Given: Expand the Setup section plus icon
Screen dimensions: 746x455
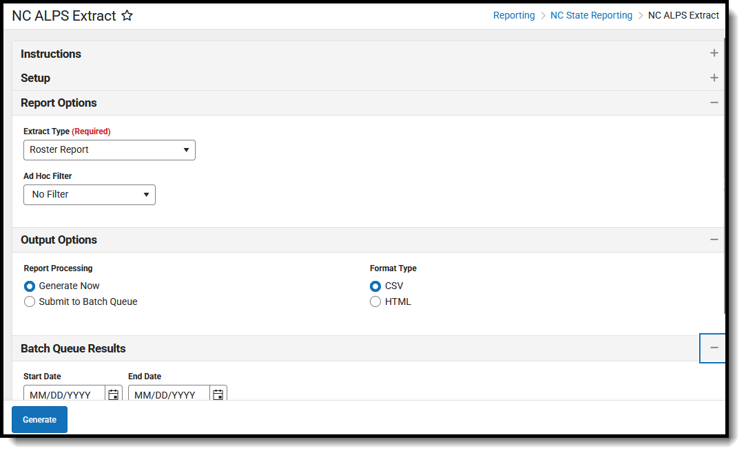Looking at the screenshot, I should 714,78.
